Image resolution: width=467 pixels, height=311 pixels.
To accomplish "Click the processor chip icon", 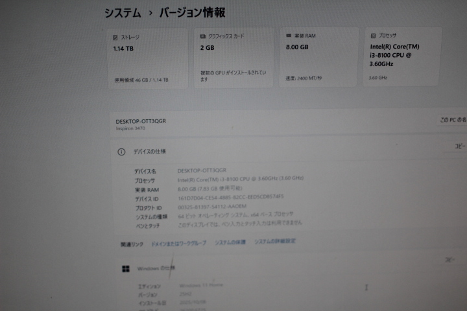I will (373, 36).
